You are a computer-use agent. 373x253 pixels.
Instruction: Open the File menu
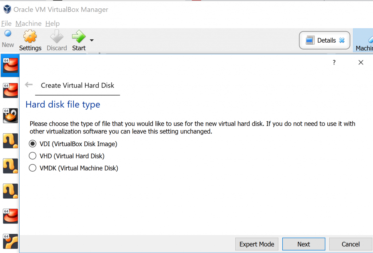click(7, 24)
